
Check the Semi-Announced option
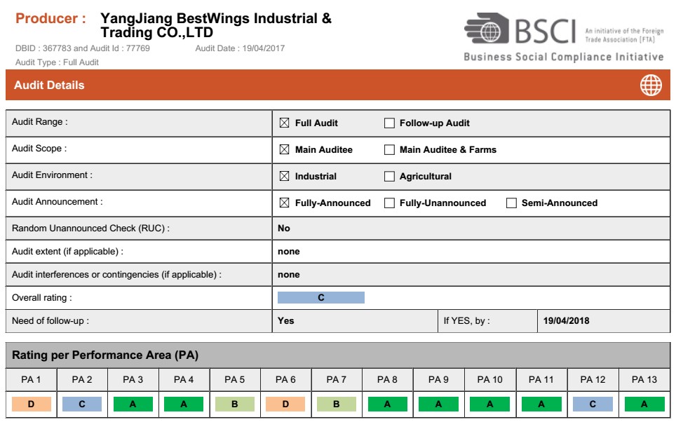[x=511, y=203]
